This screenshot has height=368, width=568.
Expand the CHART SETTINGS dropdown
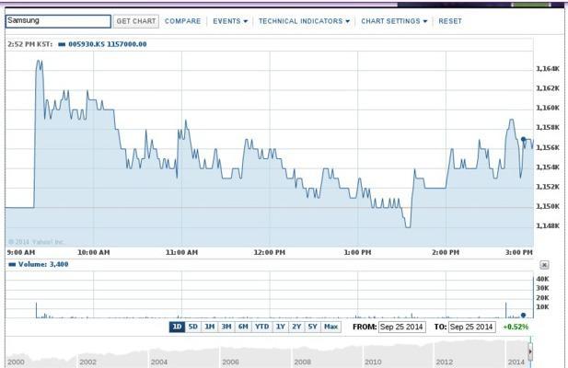tap(394, 21)
